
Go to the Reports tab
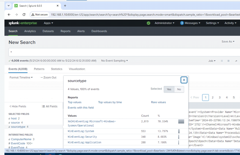[x=66, y=31]
